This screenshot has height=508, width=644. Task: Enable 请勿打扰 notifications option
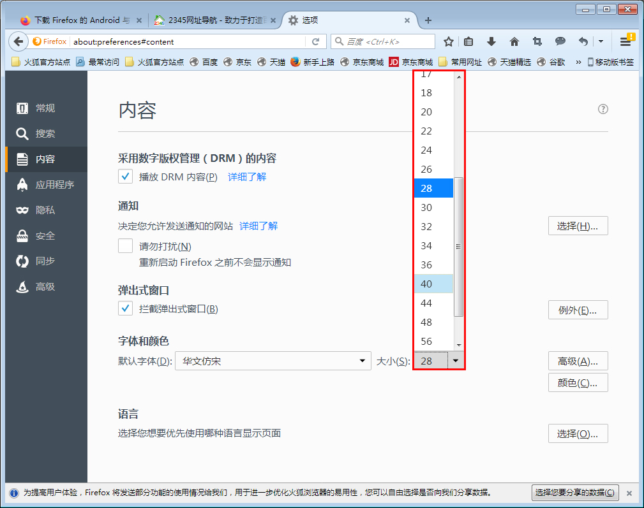pos(125,246)
